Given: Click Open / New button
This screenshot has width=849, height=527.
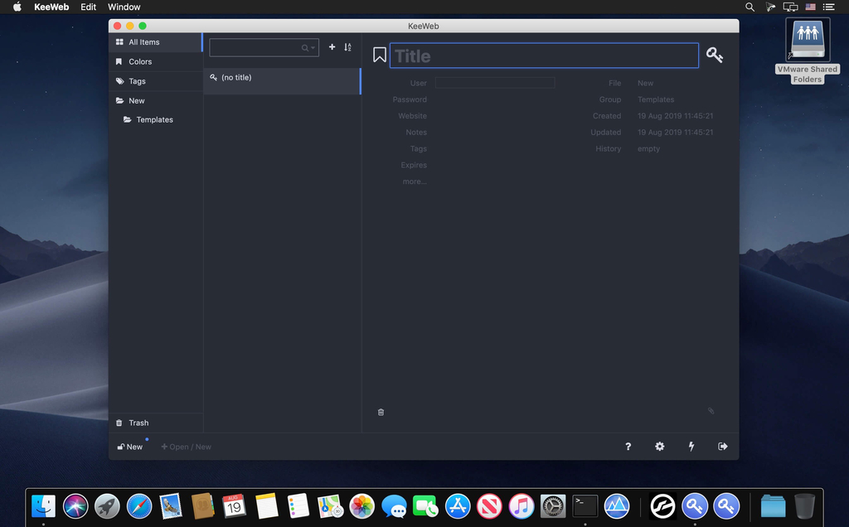Looking at the screenshot, I should (187, 447).
